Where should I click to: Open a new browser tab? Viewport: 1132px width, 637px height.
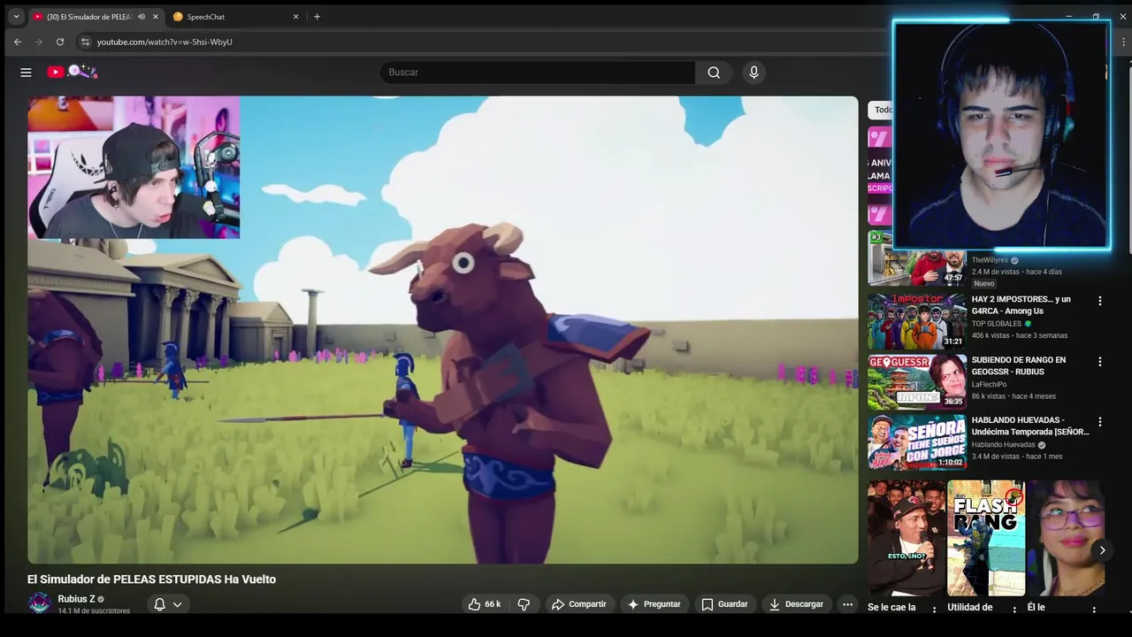tap(317, 17)
